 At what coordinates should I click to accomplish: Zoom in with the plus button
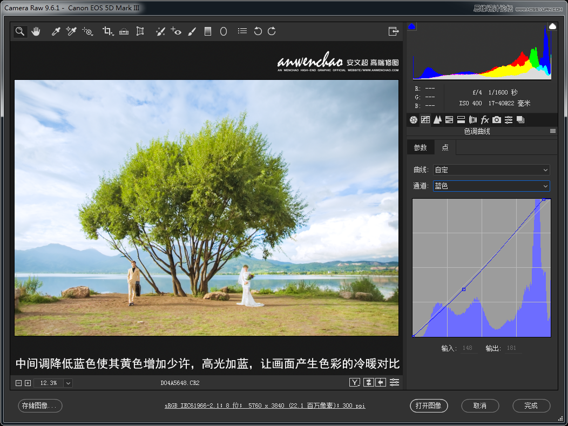tap(28, 383)
